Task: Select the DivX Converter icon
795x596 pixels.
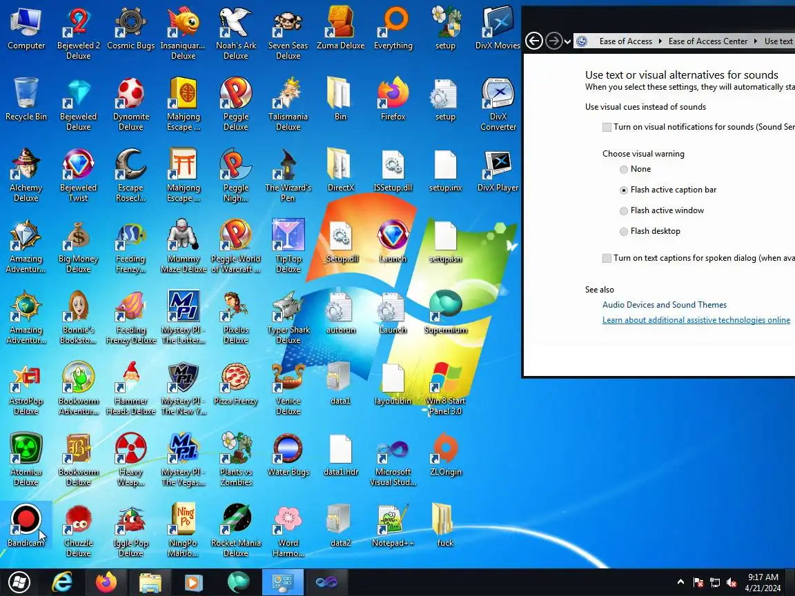Action: coord(498,103)
